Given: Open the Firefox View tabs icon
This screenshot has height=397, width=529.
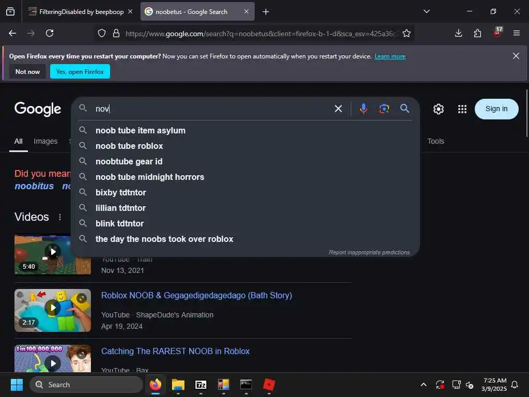Looking at the screenshot, I should click(x=10, y=11).
